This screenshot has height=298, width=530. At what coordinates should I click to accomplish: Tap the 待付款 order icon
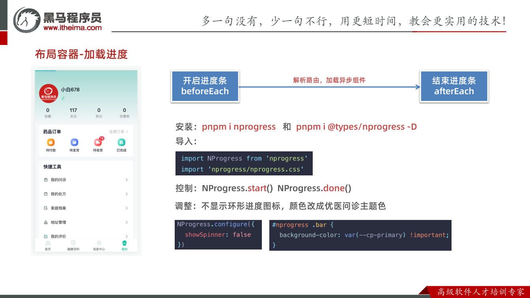tap(50, 142)
